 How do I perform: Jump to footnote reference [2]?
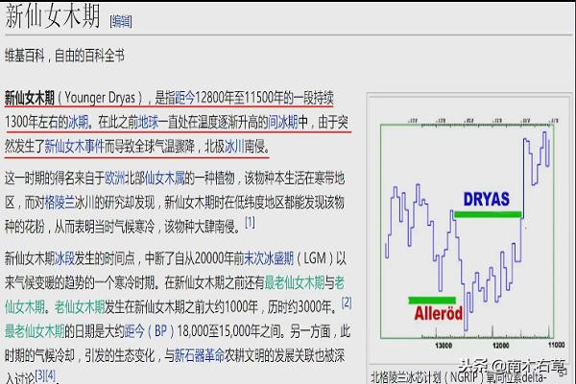pos(347,302)
